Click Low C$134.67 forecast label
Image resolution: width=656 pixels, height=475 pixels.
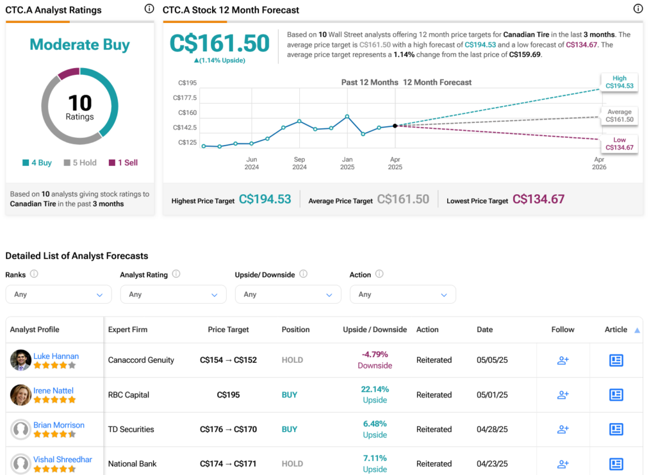(x=619, y=144)
